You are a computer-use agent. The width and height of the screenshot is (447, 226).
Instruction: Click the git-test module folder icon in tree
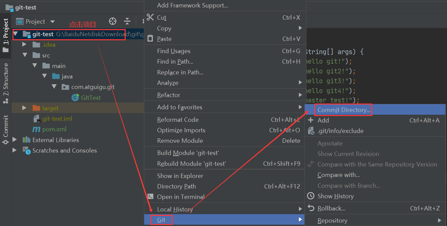pos(27,34)
